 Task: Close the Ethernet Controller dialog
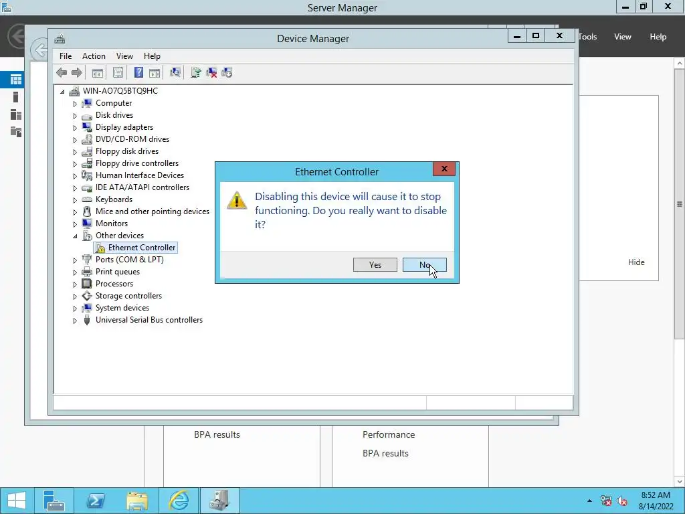pos(444,169)
